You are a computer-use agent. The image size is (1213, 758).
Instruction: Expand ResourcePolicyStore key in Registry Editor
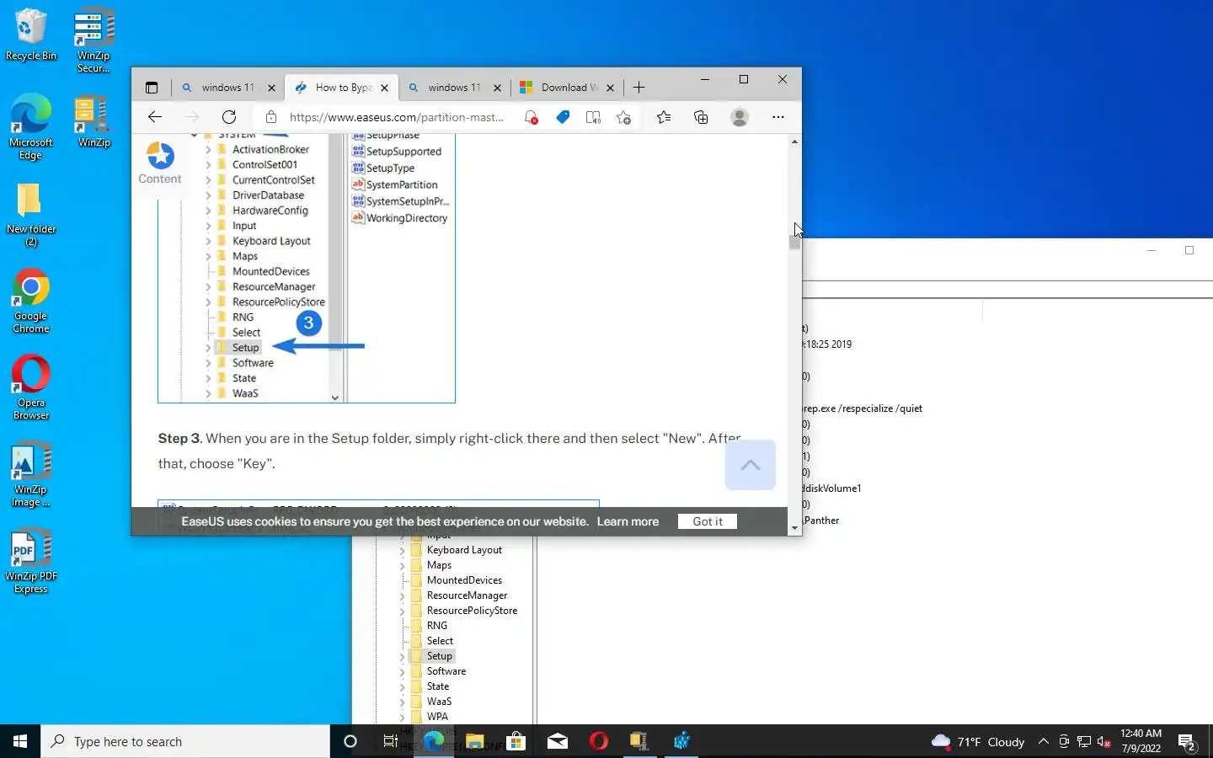pyautogui.click(x=403, y=611)
